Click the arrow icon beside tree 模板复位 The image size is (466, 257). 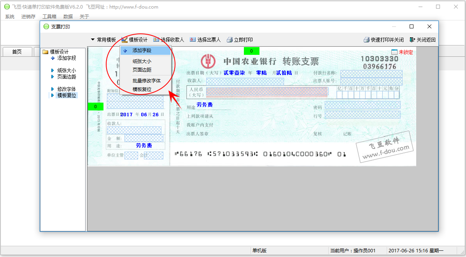pyautogui.click(x=53, y=95)
